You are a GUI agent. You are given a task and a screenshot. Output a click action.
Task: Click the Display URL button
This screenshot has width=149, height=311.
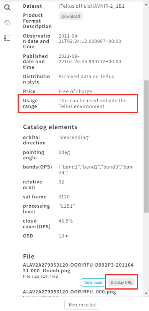pos(121,282)
